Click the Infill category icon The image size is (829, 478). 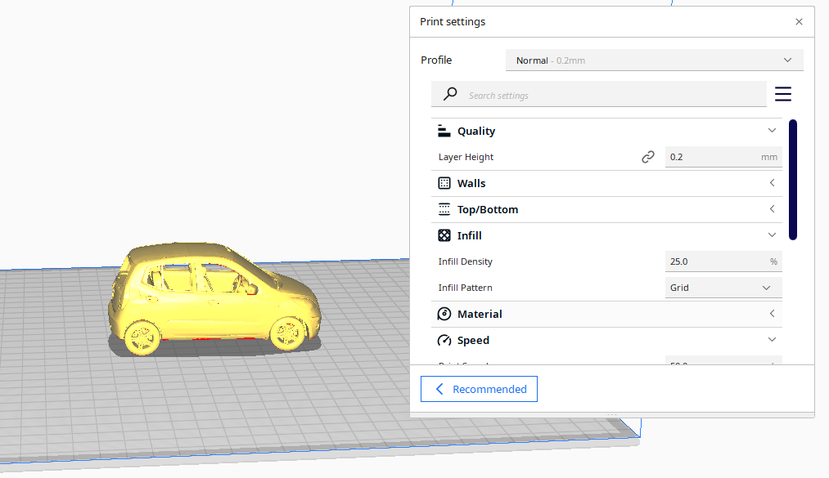pos(444,235)
